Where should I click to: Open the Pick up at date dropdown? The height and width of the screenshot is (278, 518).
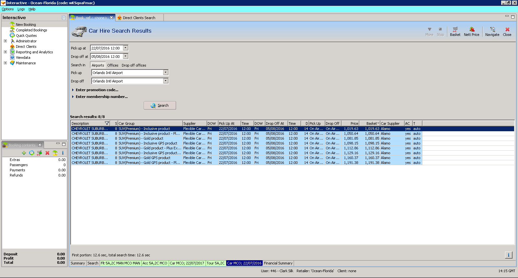[126, 48]
